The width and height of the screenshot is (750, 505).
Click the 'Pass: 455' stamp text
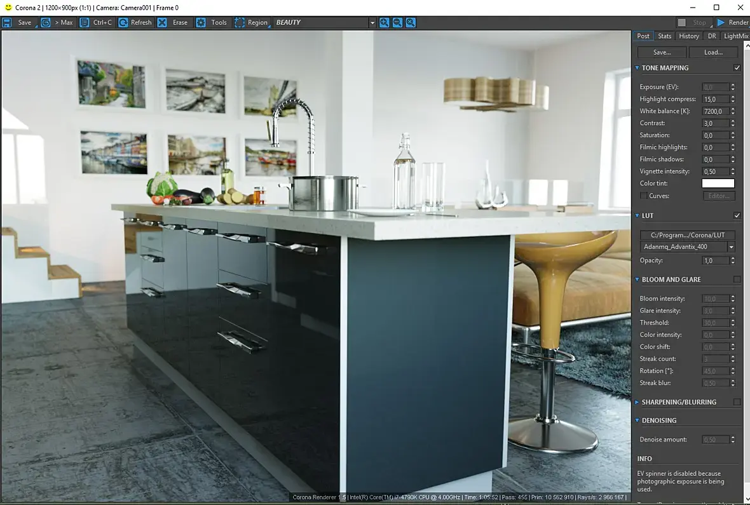click(514, 497)
